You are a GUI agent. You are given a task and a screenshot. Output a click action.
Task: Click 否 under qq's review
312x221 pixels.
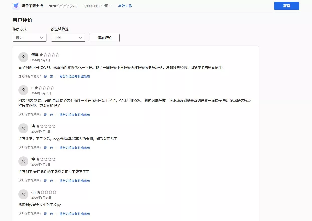point(51,214)
